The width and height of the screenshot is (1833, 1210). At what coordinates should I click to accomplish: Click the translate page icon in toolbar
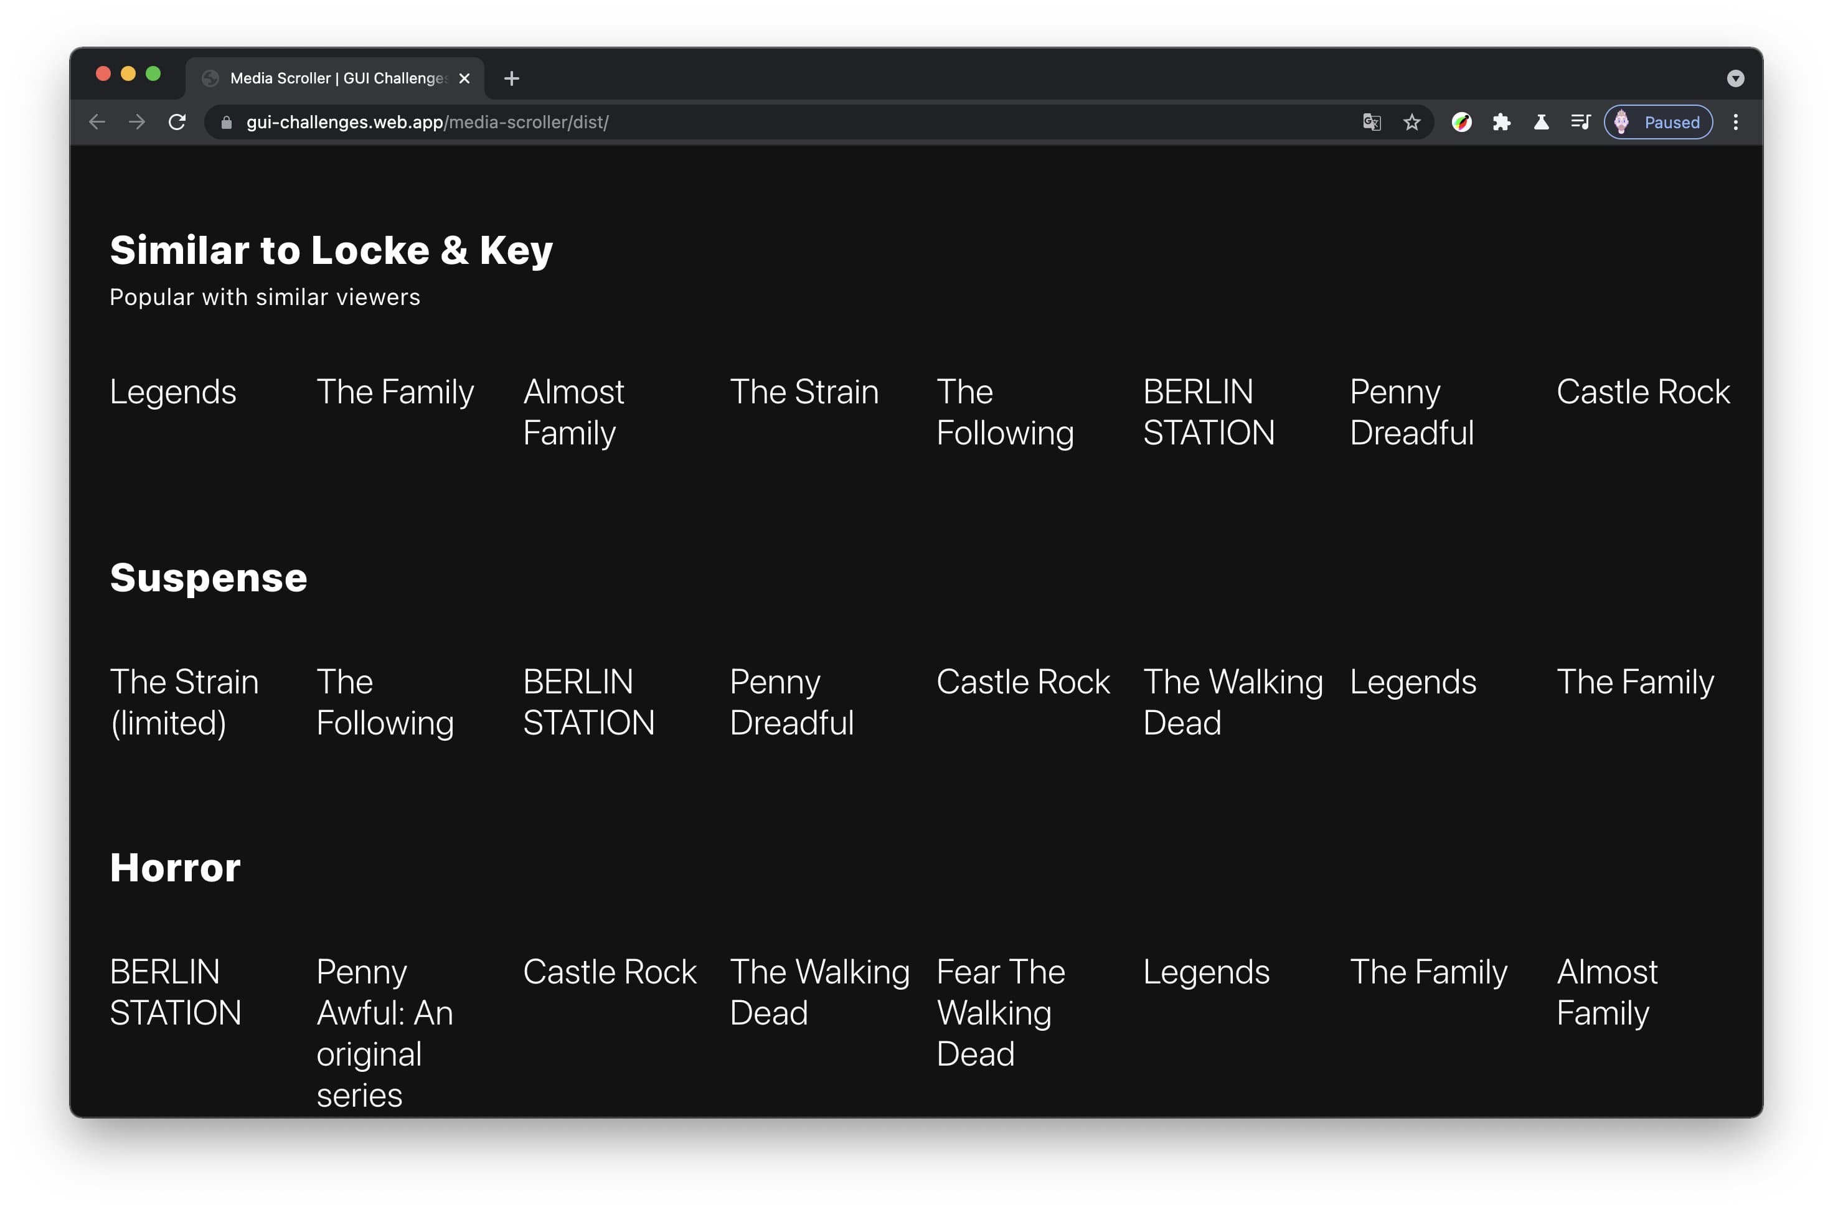tap(1369, 123)
